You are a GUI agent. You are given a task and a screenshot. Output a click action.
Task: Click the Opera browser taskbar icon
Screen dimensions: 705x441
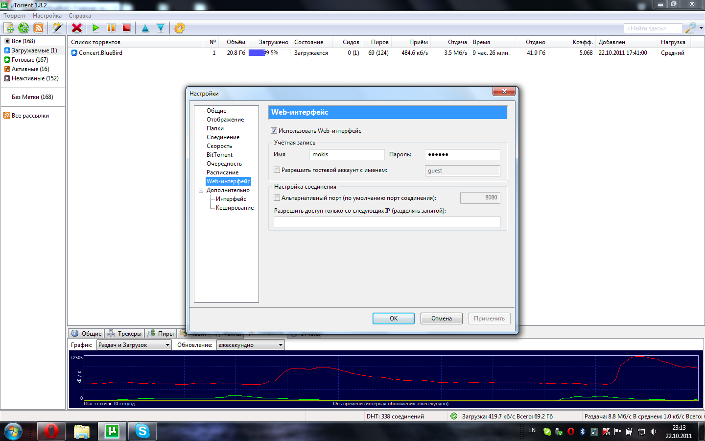51,431
